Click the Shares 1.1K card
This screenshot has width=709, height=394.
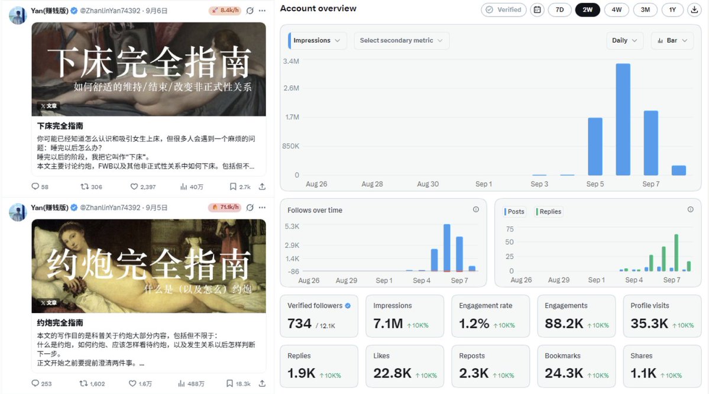click(662, 366)
